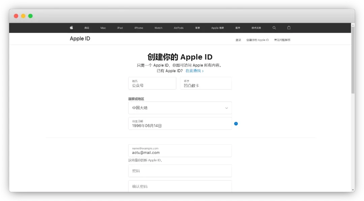Screen dimensions: 364x201
Task: Minimize the window with the yellow button
Action: click(23, 16)
